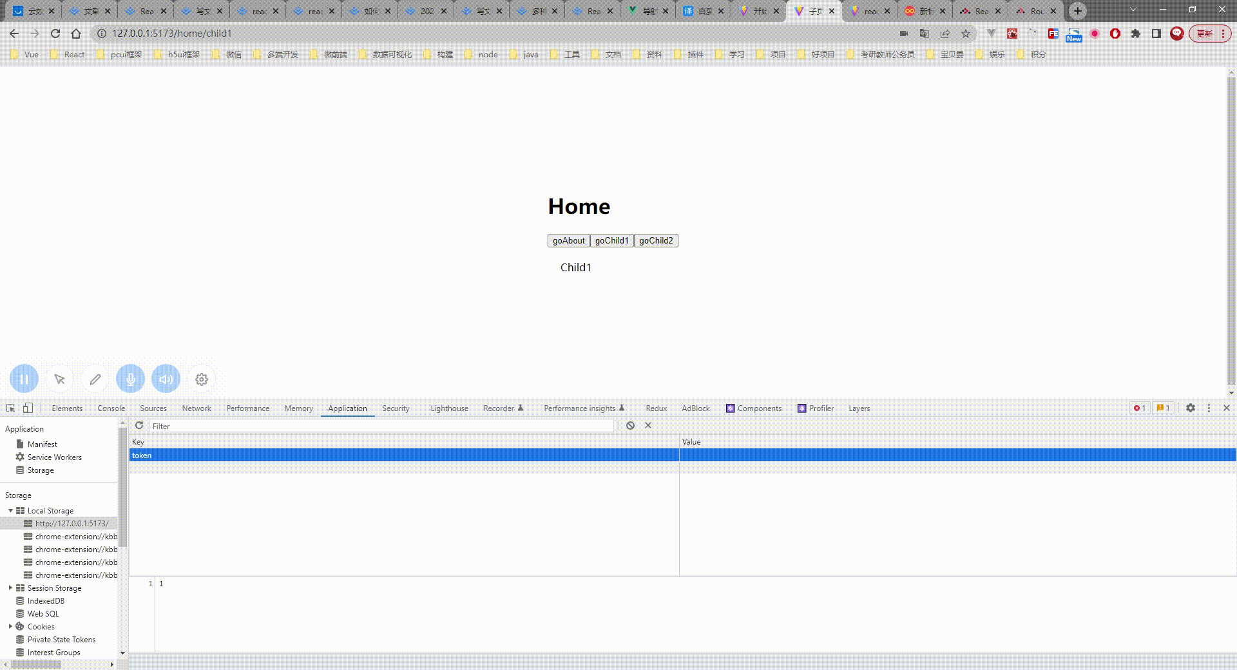Open the Extensions puzzle menu
Image resolution: width=1237 pixels, height=670 pixels.
pyautogui.click(x=1136, y=33)
